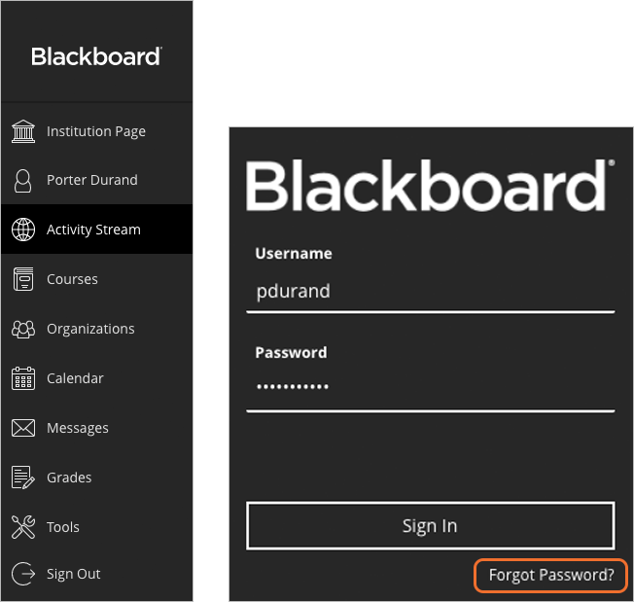Select the Activity Stream menu label
634x602 pixels.
pos(93,230)
